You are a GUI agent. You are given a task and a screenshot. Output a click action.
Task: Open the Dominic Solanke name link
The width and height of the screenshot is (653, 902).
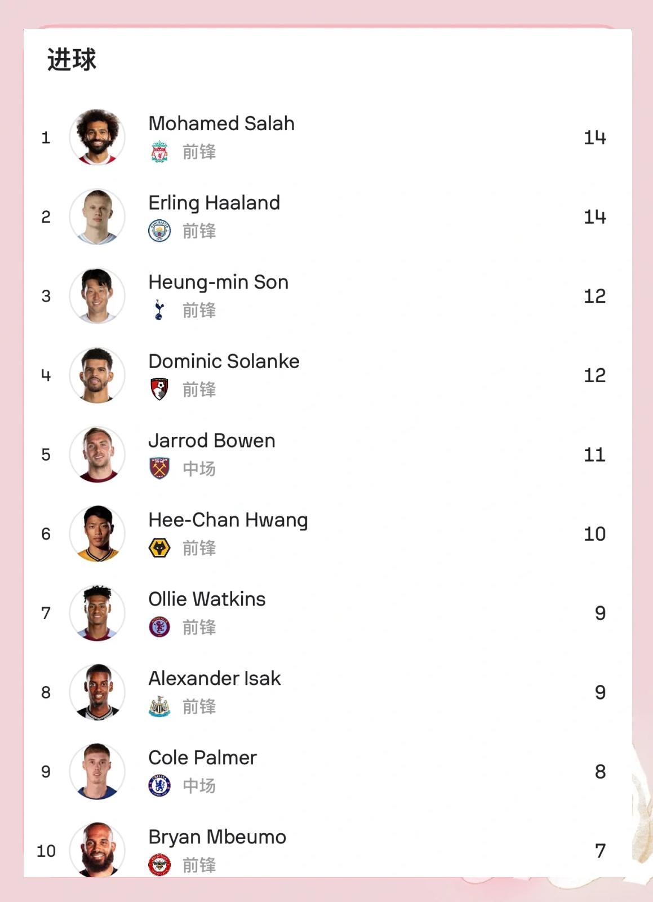click(224, 361)
